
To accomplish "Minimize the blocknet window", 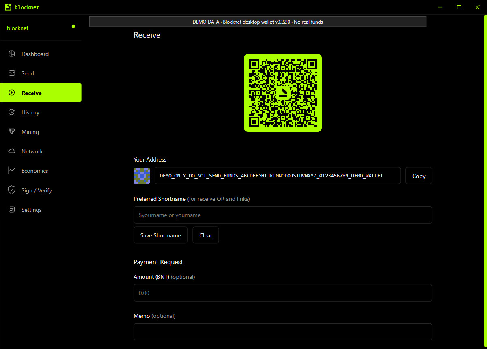I will (440, 7).
